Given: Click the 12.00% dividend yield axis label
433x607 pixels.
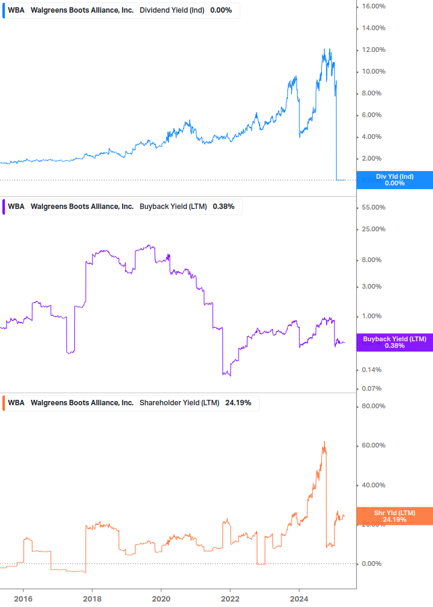Looking at the screenshot, I should point(373,50).
